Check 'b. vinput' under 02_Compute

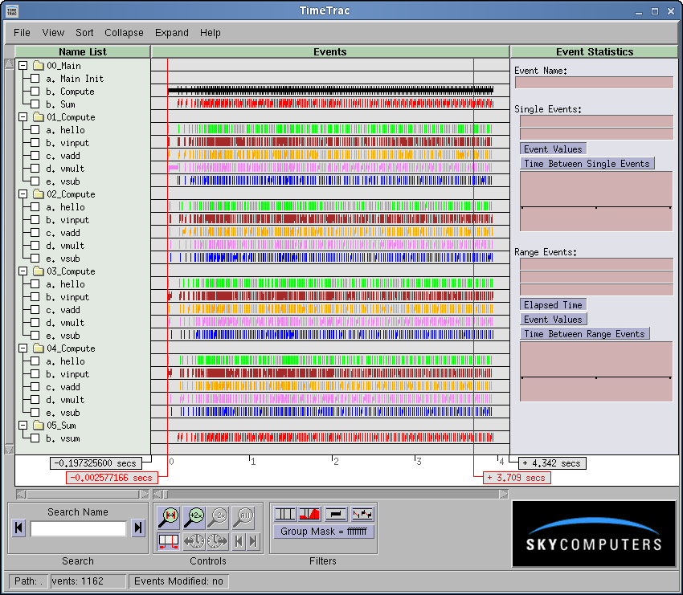coord(35,220)
